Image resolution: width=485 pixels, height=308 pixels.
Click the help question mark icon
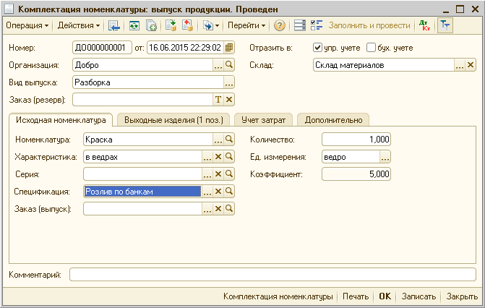coord(279,25)
